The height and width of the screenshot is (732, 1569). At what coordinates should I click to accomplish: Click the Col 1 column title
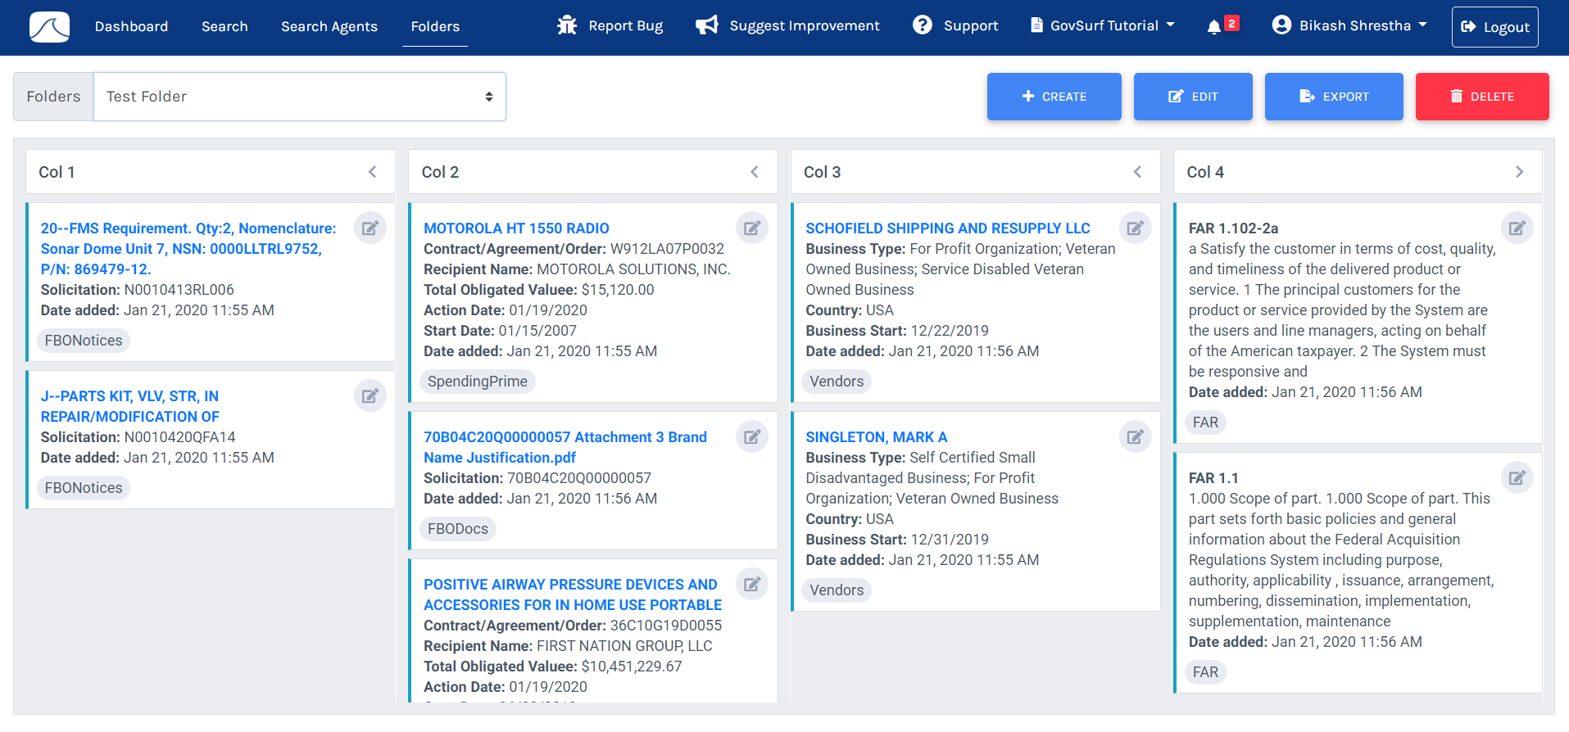(57, 172)
